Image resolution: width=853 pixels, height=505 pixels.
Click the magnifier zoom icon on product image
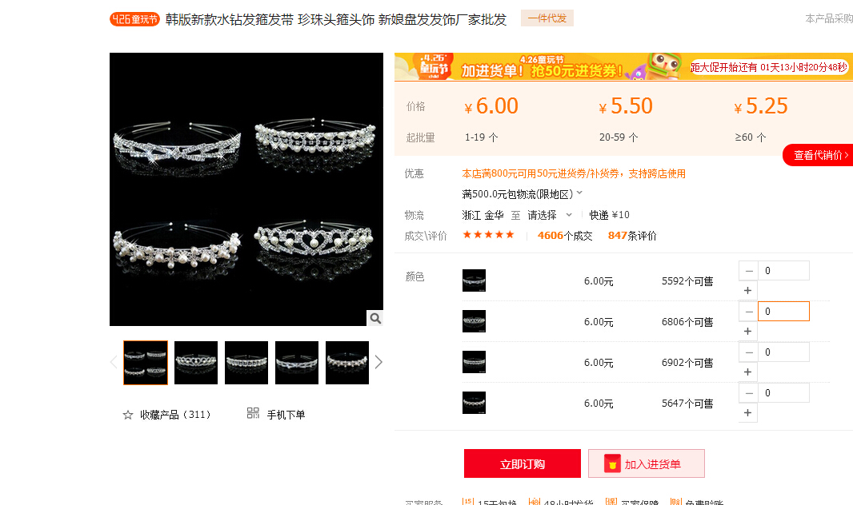coord(374,318)
